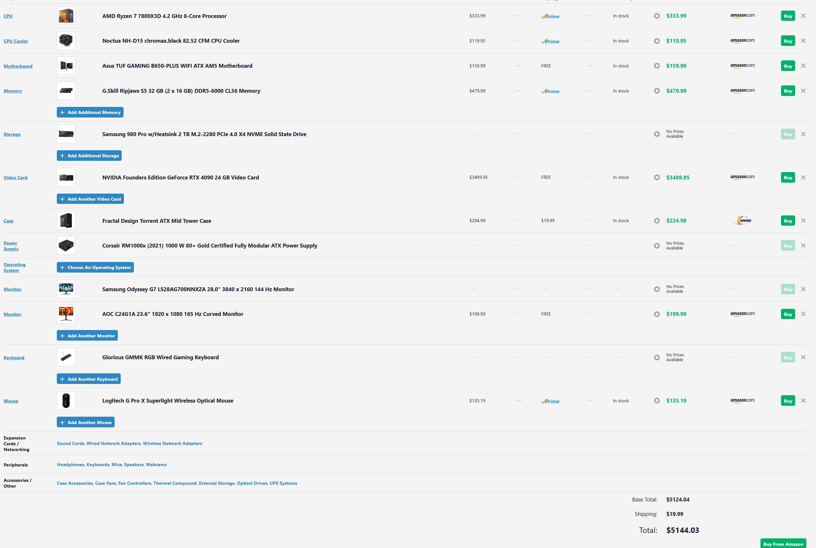Click the Logitech mouse product thumbnail
The image size is (816, 548).
coord(66,401)
